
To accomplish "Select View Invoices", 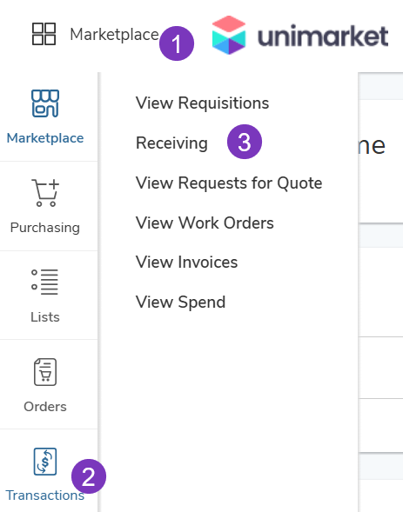I will click(x=186, y=263).
